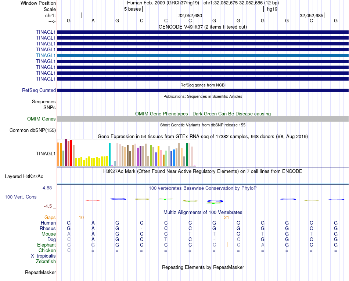Click the '5 bases' scale label
Image resolution: width=349 pixels, height=281 pixels.
tap(132, 9)
